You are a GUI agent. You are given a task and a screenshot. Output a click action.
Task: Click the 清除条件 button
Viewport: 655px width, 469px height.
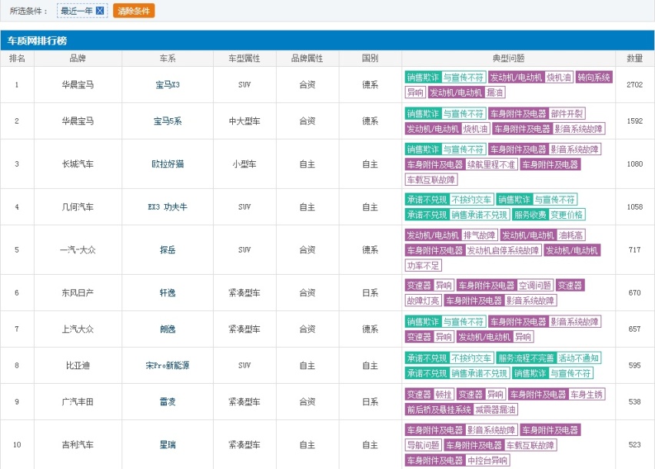tap(134, 11)
